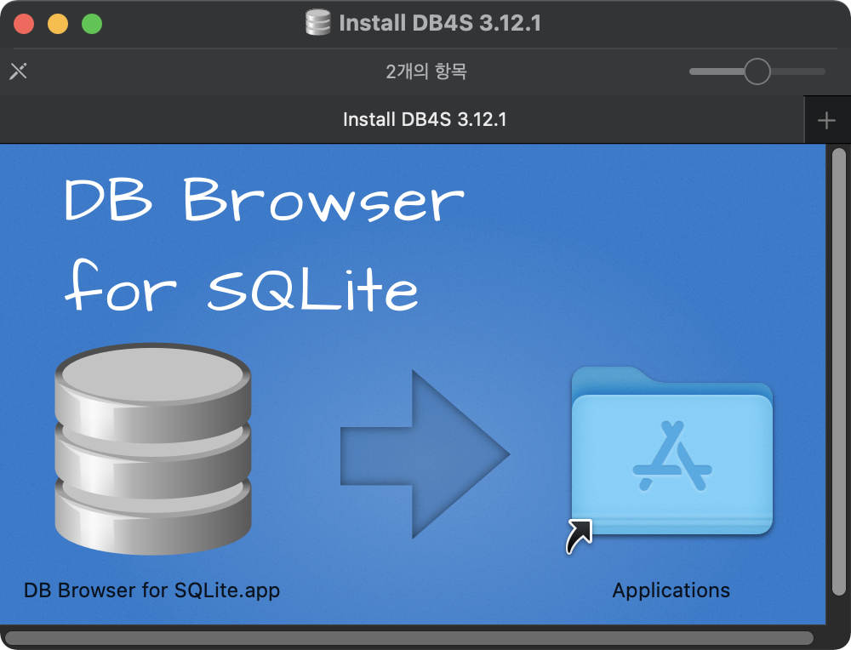Click the icon size slider knob
851x650 pixels.
757,71
